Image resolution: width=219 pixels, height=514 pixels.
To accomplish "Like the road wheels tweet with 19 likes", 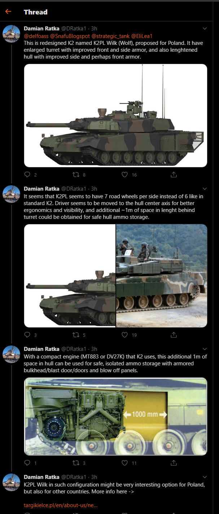I will point(125,335).
